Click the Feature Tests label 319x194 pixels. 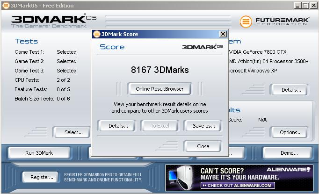(31, 89)
